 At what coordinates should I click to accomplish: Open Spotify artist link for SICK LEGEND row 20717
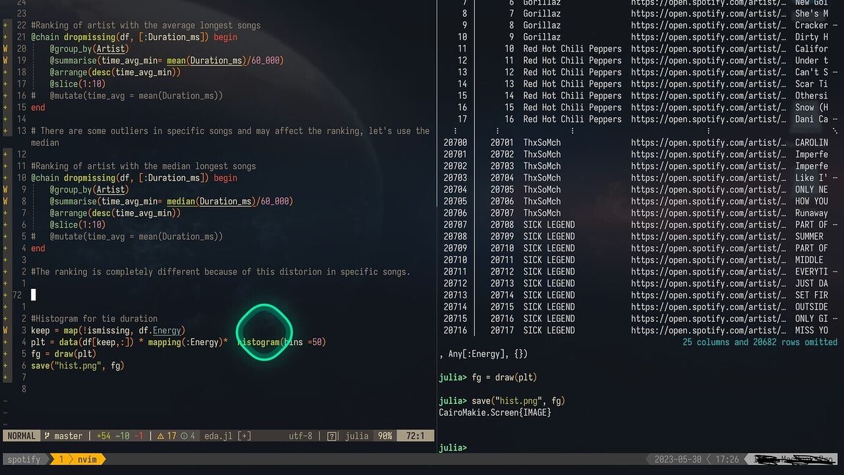(708, 331)
